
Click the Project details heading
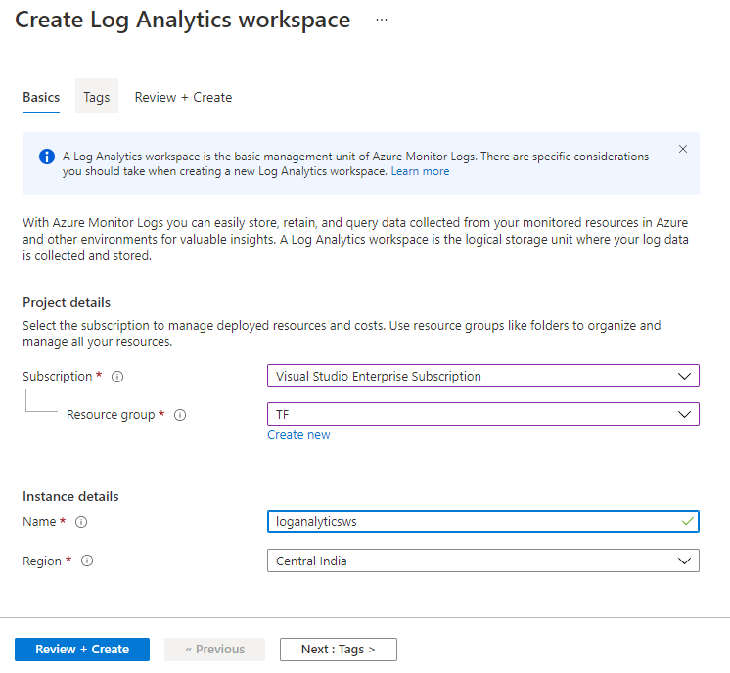(x=67, y=302)
